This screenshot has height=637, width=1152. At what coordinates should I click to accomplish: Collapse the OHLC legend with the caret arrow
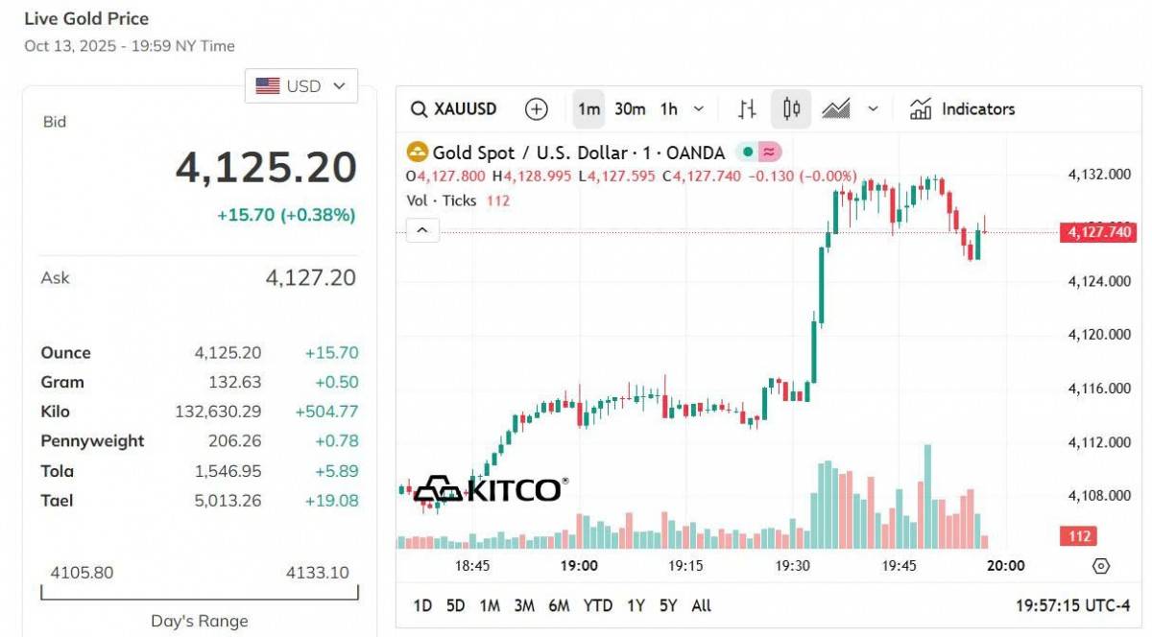(x=420, y=230)
